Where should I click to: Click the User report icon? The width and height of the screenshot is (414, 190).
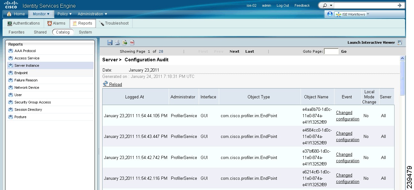(x=11, y=95)
